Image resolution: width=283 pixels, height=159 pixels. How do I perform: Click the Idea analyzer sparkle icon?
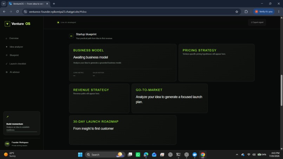pos(7,47)
